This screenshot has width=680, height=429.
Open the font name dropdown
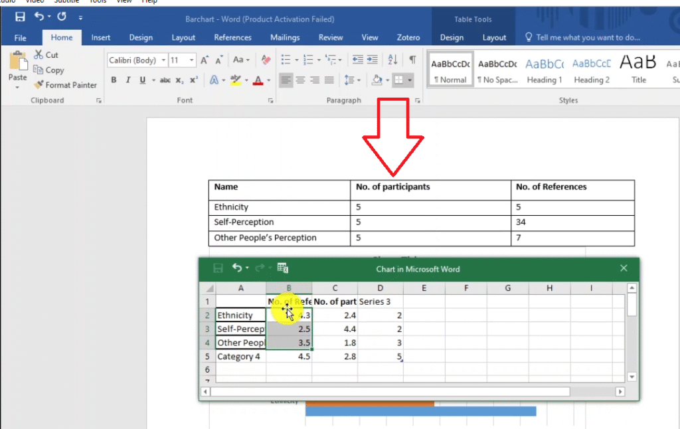click(x=163, y=60)
